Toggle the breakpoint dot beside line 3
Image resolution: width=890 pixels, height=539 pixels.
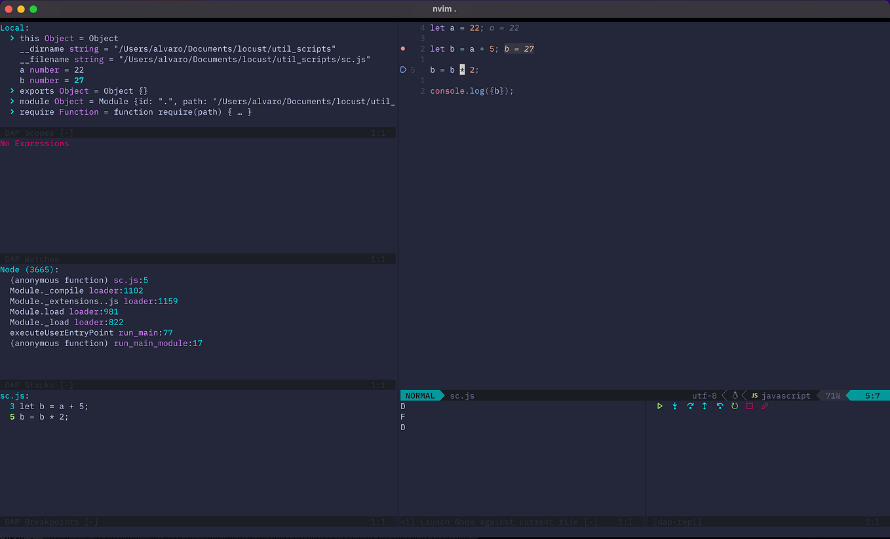tap(402, 49)
